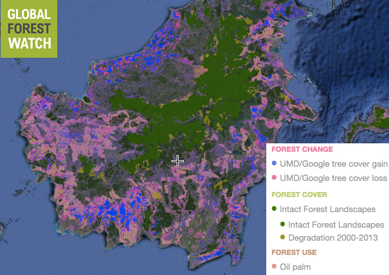Select the UMD/Google tree cover gain layer label
389x275 pixels.
click(x=334, y=163)
